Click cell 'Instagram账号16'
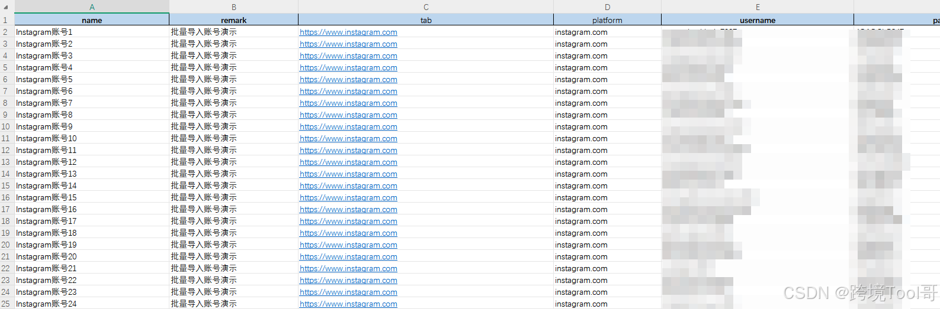This screenshot has width=940, height=309. pyautogui.click(x=92, y=209)
